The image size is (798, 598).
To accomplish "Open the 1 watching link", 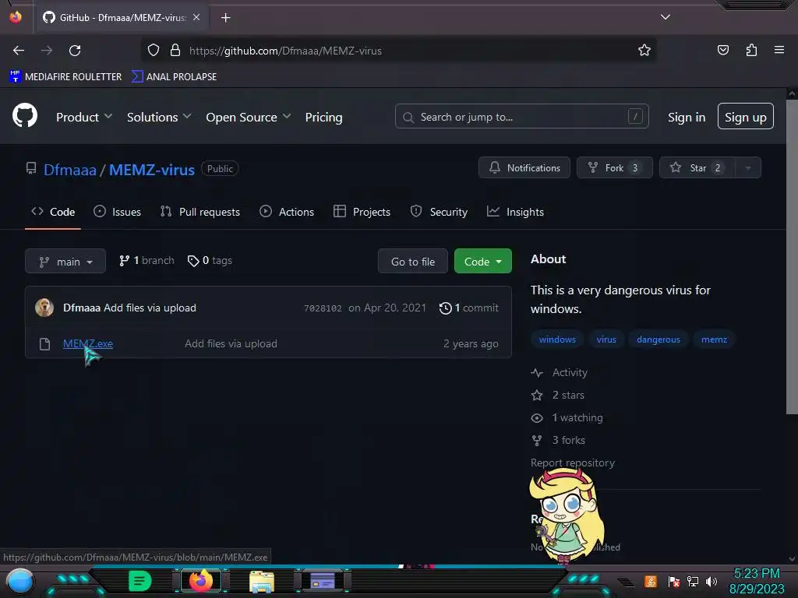I will (x=567, y=418).
